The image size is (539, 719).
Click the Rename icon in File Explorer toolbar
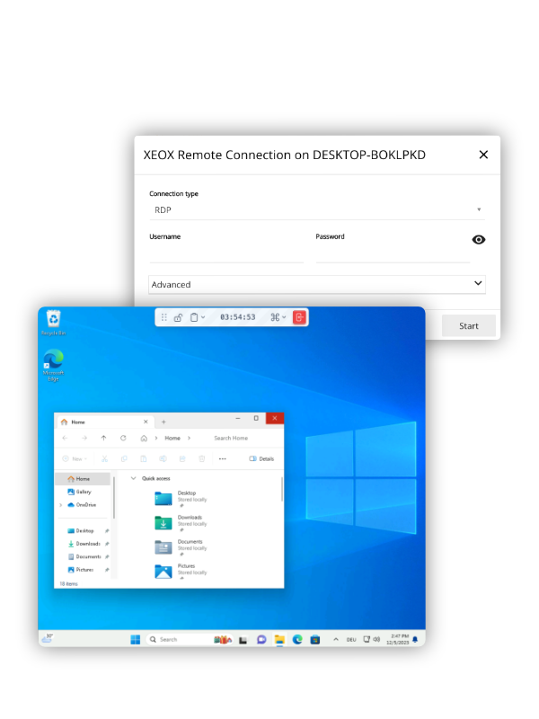tap(163, 459)
